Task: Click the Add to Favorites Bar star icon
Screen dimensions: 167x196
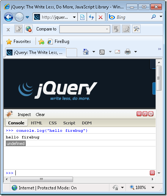Action: point(41,41)
